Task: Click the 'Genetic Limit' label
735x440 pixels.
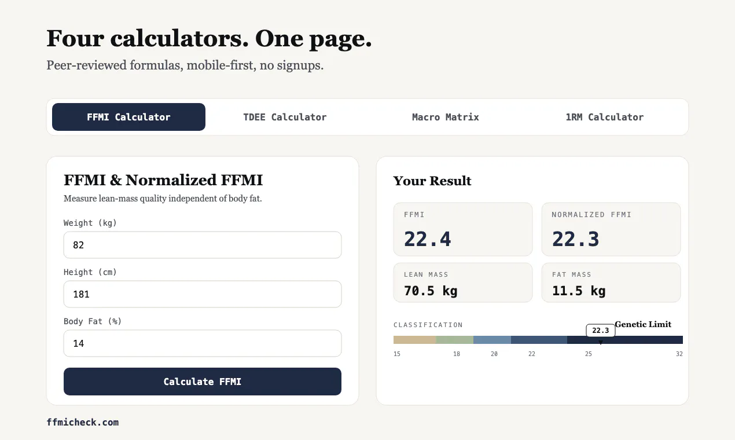Action: coord(643,324)
